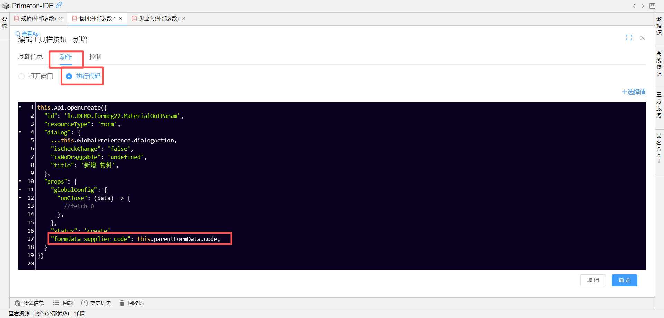Open the 调试信息 debug panel
This screenshot has height=318, width=664.
29,303
